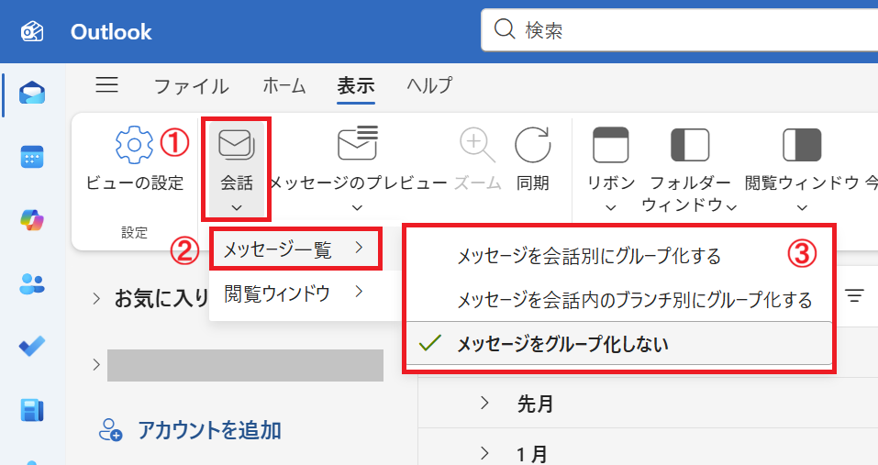Toggle the hamburger navigation pane button
This screenshot has width=878, height=465.
coord(106,84)
